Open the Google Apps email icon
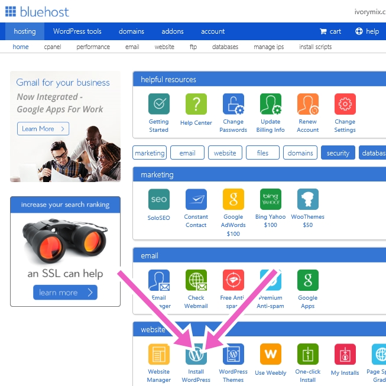Viewport: 386px width, 386px height. pos(308,280)
